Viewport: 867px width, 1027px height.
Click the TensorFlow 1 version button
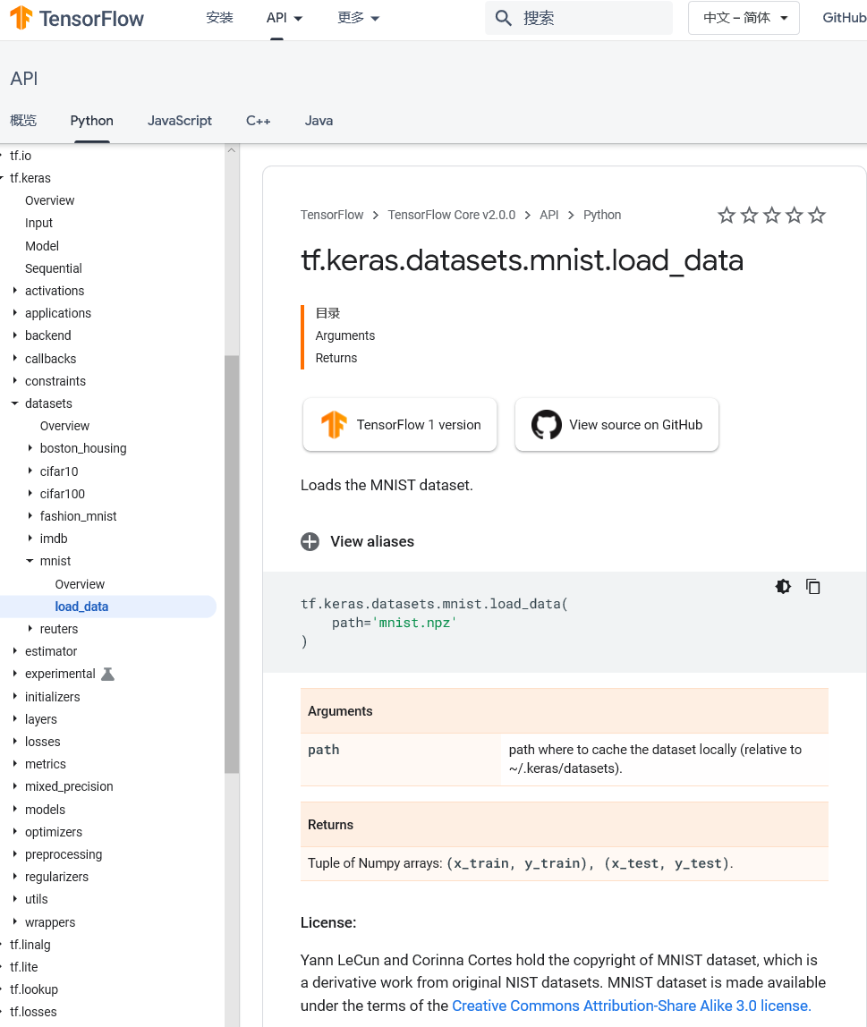pyautogui.click(x=399, y=425)
